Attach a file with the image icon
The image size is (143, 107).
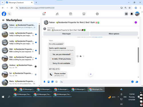click(49, 82)
